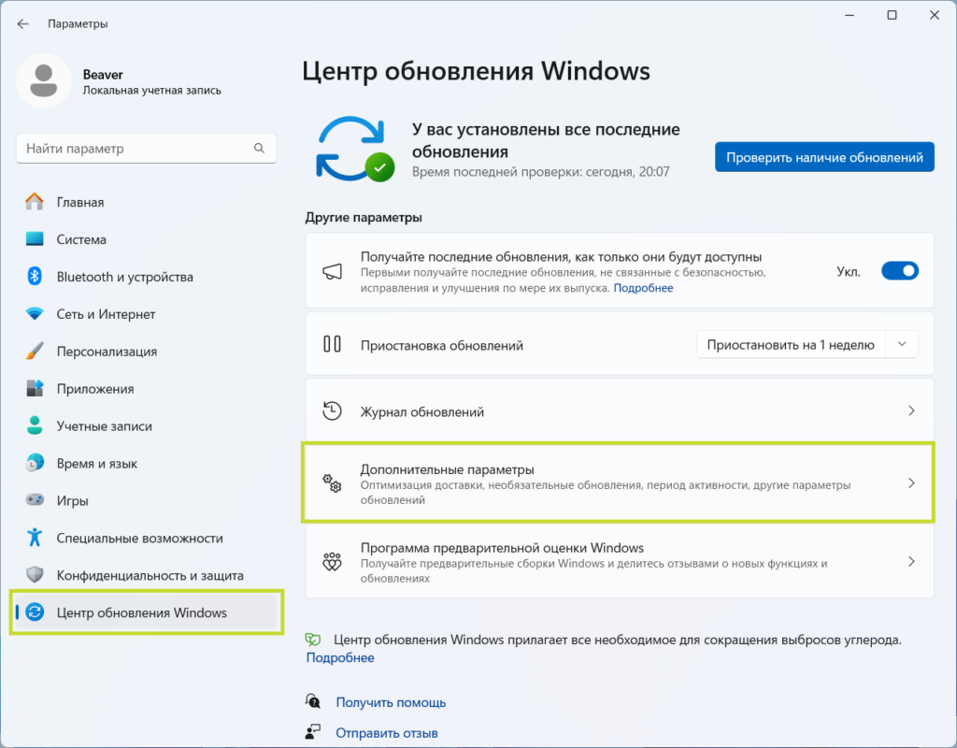Viewport: 957px width, 748px height.
Task: Click the Конфиденциальность shield icon
Action: (x=35, y=575)
